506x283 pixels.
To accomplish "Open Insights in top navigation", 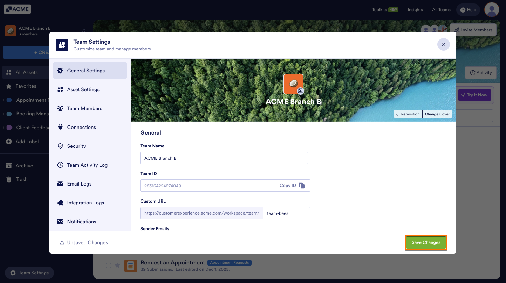I will click(415, 10).
